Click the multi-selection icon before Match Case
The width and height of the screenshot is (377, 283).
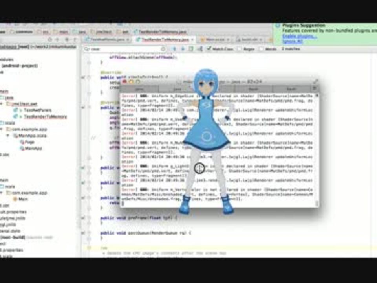point(200,49)
